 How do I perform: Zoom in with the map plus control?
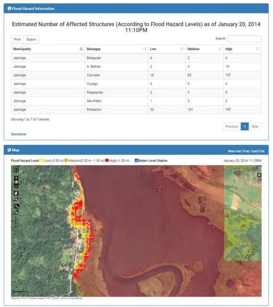tap(16, 178)
